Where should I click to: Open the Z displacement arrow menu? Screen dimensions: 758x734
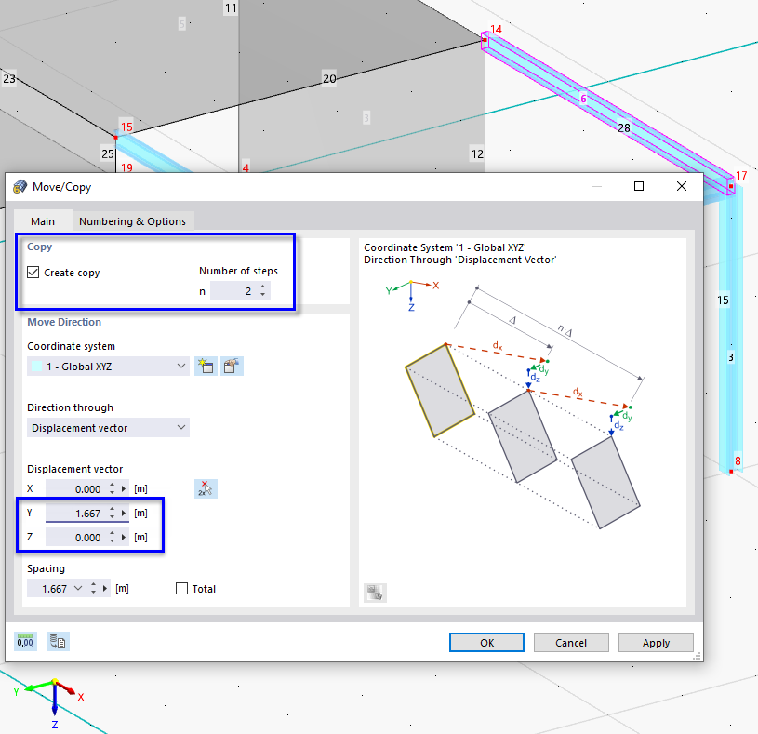point(124,537)
